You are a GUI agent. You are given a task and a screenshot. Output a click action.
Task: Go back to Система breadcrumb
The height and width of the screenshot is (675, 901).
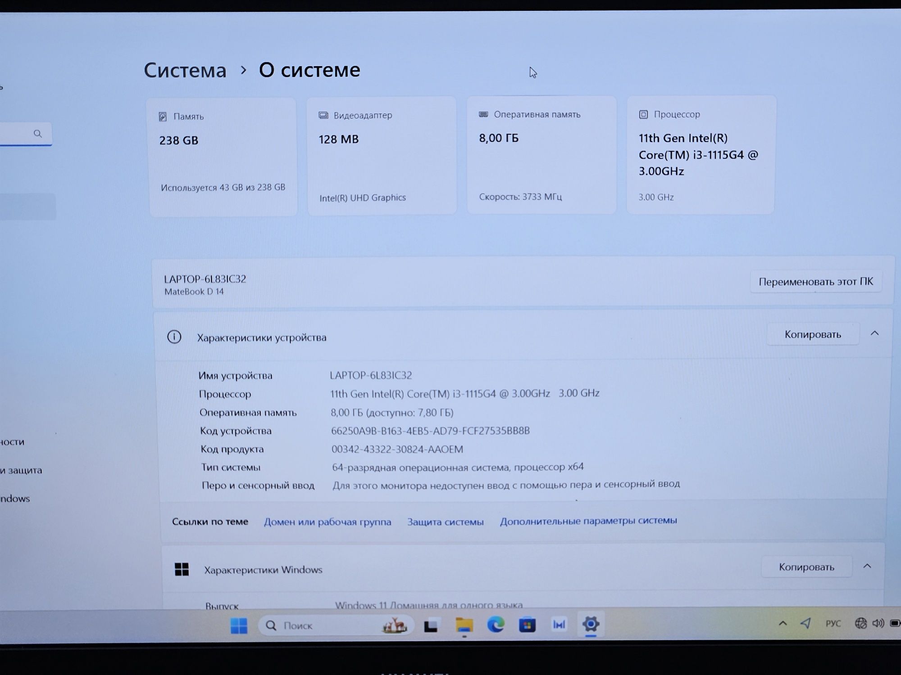[185, 71]
